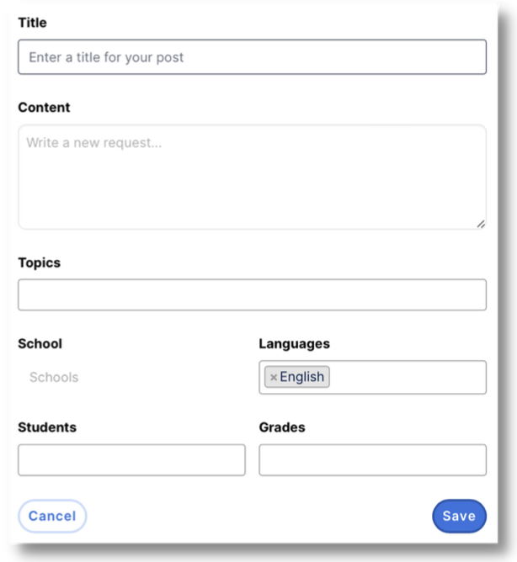Viewport: 517px width, 562px height.
Task: Remove the English language tag
Action: tap(274, 378)
